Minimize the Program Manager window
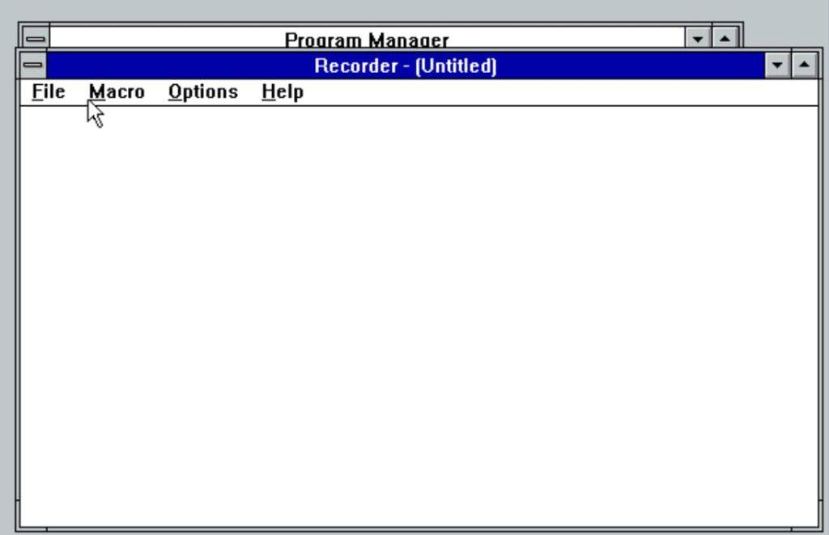Image resolution: width=829 pixels, height=535 pixels. tap(699, 37)
